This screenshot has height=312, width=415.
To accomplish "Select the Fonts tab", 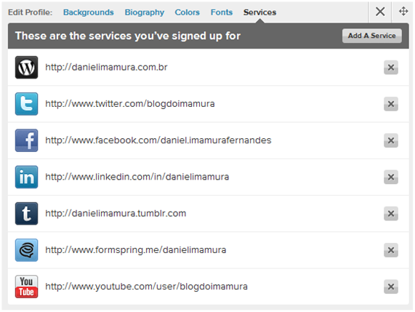I will point(222,12).
